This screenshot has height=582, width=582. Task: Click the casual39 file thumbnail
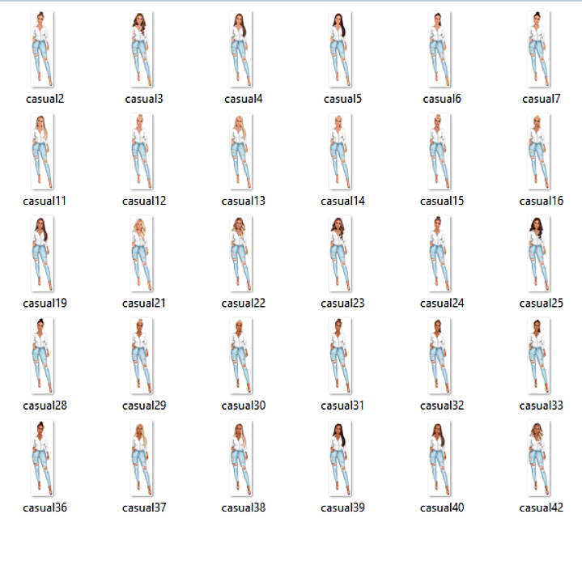[x=340, y=458]
